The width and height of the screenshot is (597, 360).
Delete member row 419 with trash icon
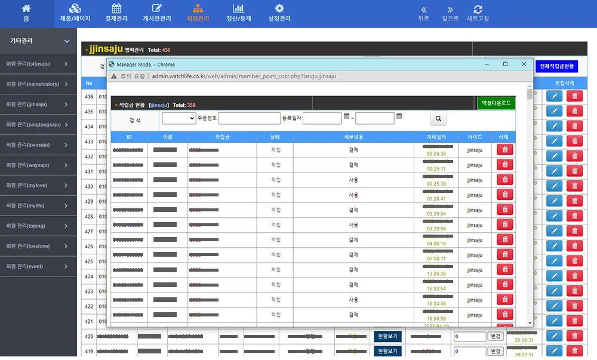[x=574, y=350]
